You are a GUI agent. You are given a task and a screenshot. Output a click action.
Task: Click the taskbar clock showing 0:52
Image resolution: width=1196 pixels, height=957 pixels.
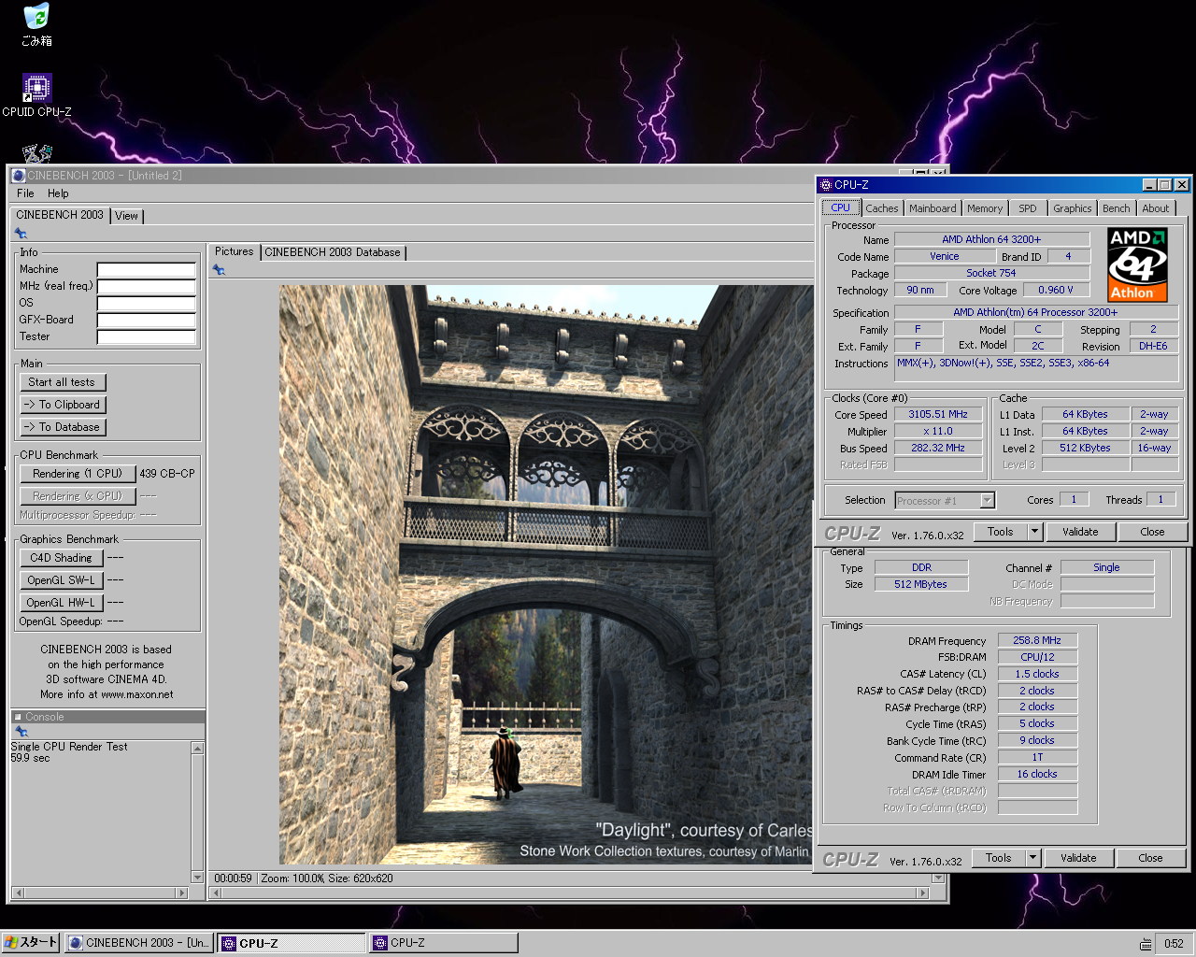pyautogui.click(x=1174, y=944)
